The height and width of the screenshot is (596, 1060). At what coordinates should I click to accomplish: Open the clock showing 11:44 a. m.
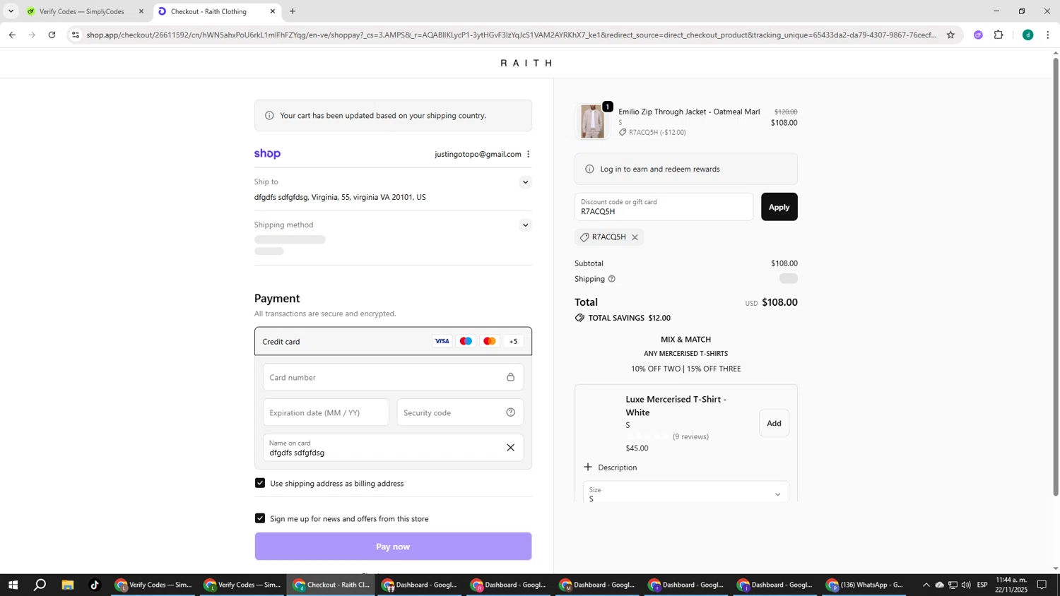click(1011, 585)
